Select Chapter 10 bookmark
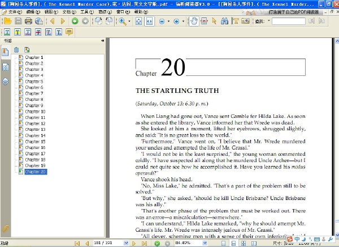Screen dimensions: 339x247 [x=35, y=112]
